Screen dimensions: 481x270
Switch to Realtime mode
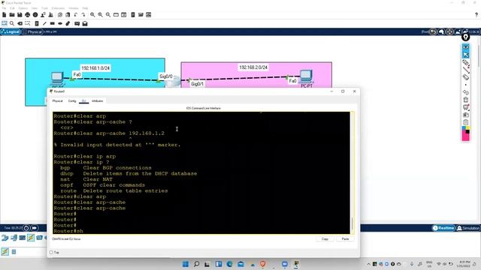pyautogui.click(x=443, y=228)
